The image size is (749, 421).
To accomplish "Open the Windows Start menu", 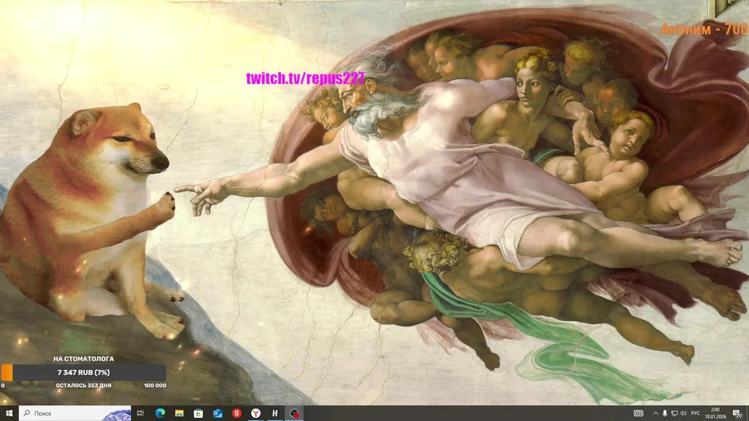I will [x=9, y=413].
